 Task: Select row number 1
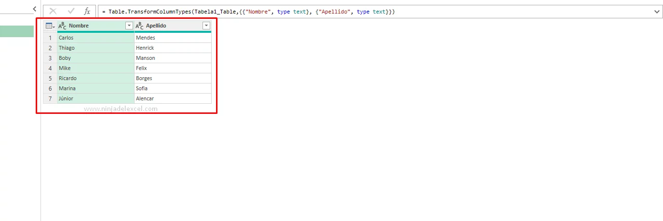pyautogui.click(x=50, y=38)
